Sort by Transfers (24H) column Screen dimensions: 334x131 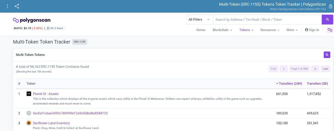(x=289, y=84)
